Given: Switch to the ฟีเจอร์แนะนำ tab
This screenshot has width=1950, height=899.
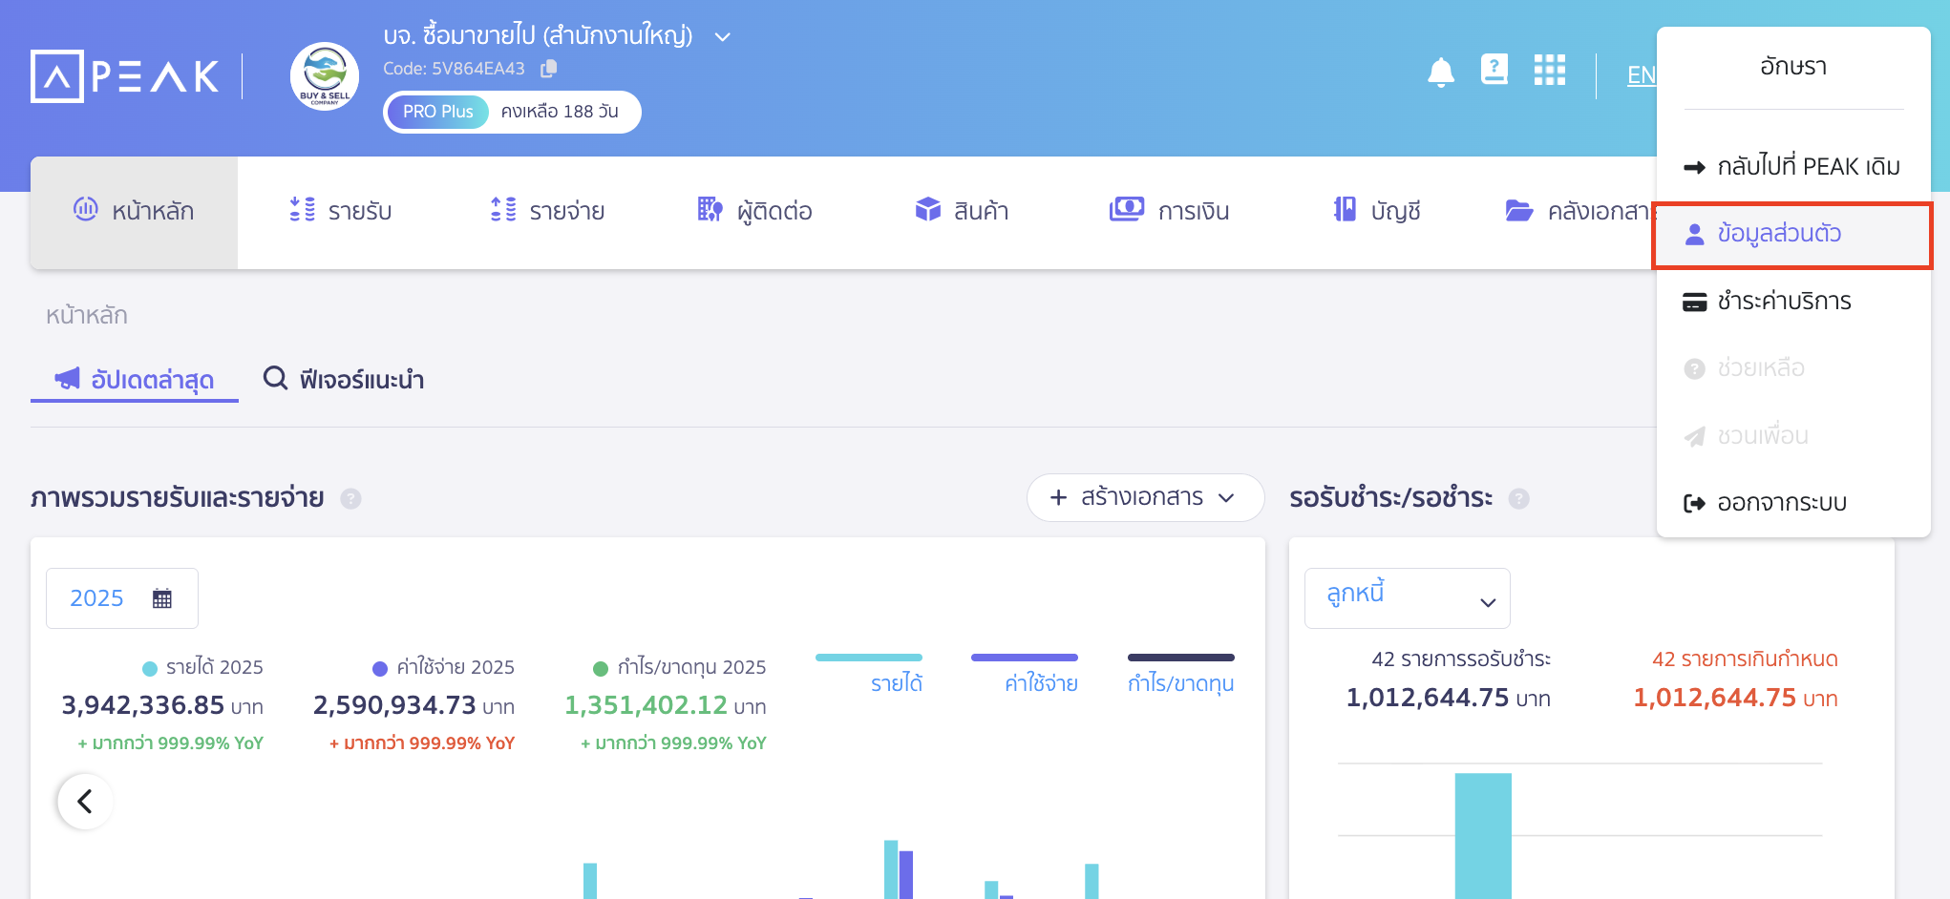Looking at the screenshot, I should [x=345, y=380].
